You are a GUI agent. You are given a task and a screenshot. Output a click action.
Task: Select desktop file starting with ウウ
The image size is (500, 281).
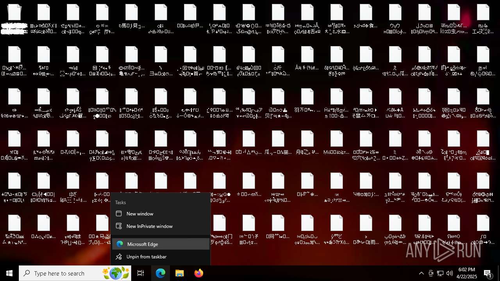(395, 18)
